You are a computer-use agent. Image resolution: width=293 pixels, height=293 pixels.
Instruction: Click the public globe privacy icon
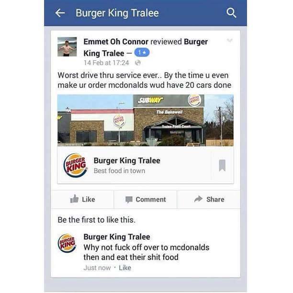[x=138, y=63]
